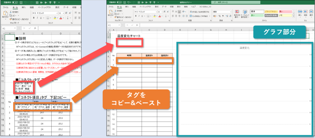
Task: Click the 条件付き書式 icon
Action: tap(237, 14)
